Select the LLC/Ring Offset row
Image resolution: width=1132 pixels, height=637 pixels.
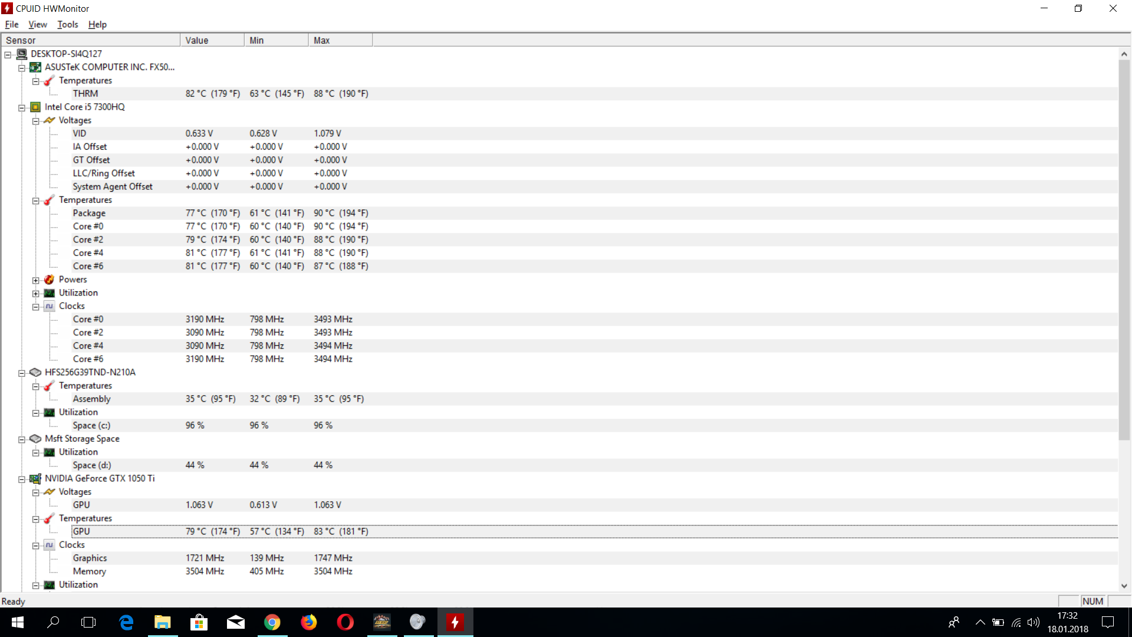tap(594, 173)
